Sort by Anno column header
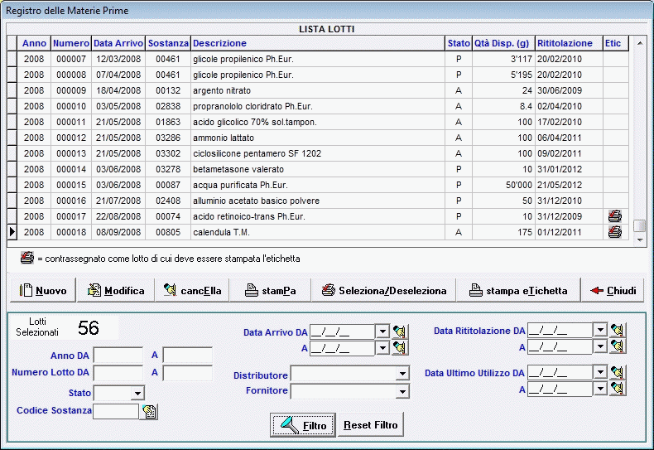The width and height of the screenshot is (654, 450). (34, 43)
